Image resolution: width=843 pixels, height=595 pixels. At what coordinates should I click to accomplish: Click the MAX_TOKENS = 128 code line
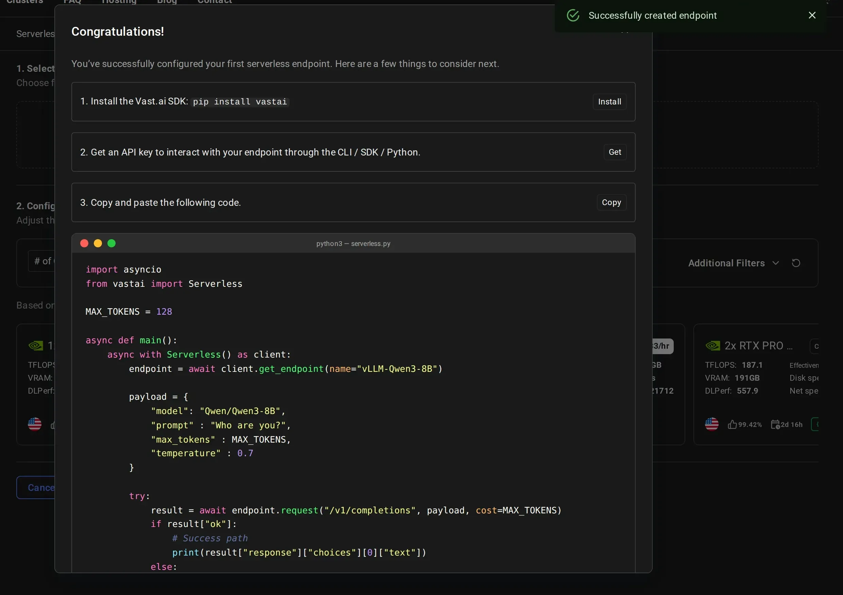(128, 312)
